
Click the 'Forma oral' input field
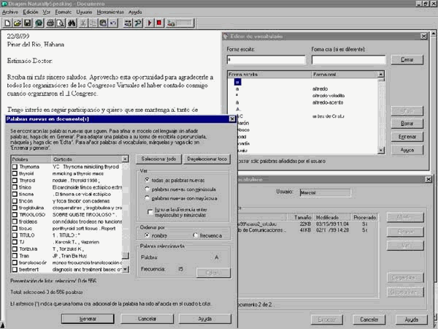(349, 60)
